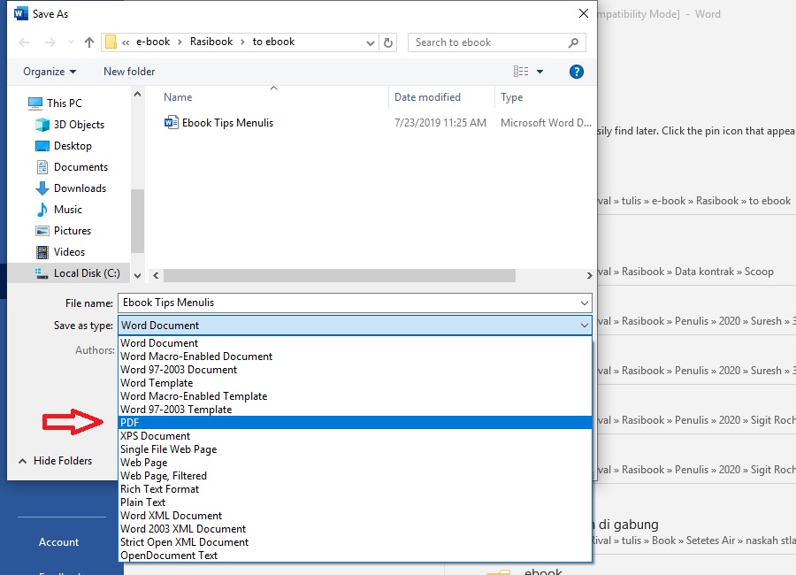This screenshot has height=575, width=796.
Task: Select Rich Text Format type
Action: click(x=356, y=489)
